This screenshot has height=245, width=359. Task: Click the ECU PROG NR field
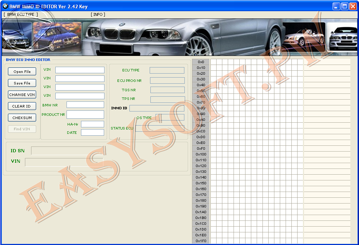(x=167, y=80)
